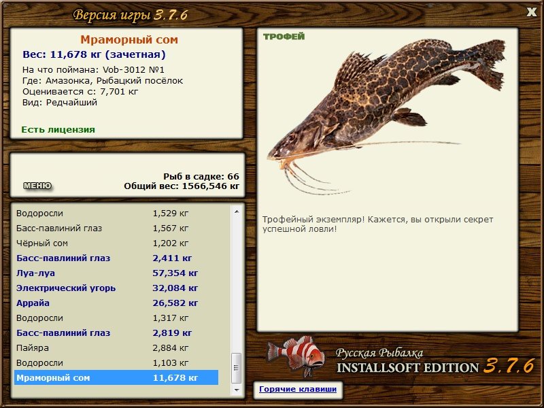Select the Электрический угорь 32,084 кг row
Screen dimensions: 544x408
(x=116, y=288)
